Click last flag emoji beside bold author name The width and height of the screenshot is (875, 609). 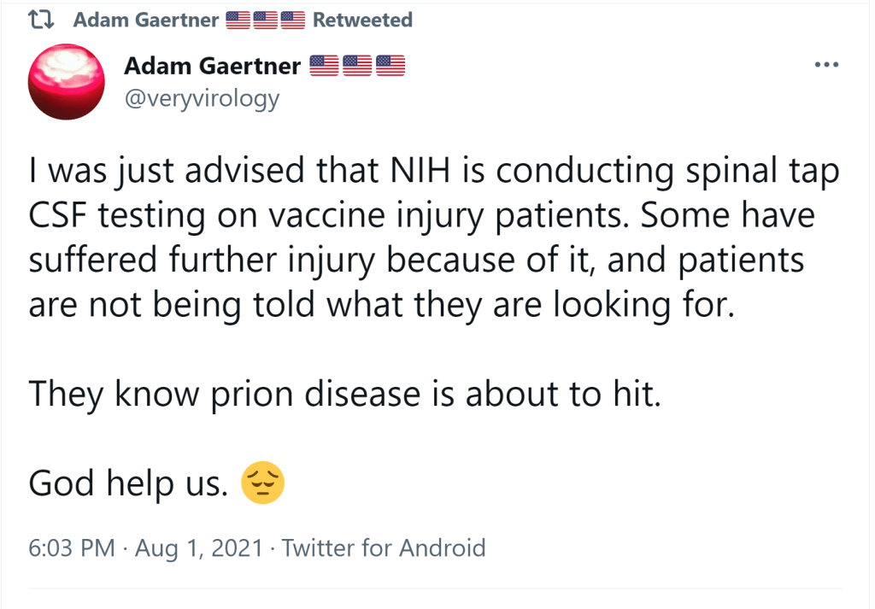(x=390, y=65)
